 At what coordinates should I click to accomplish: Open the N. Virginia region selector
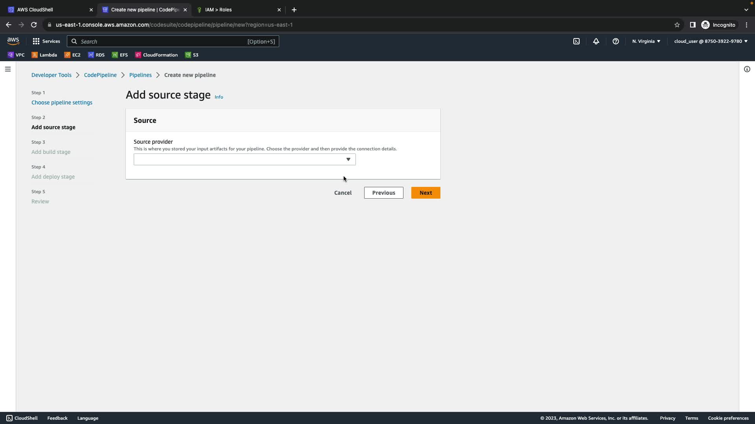tap(646, 41)
